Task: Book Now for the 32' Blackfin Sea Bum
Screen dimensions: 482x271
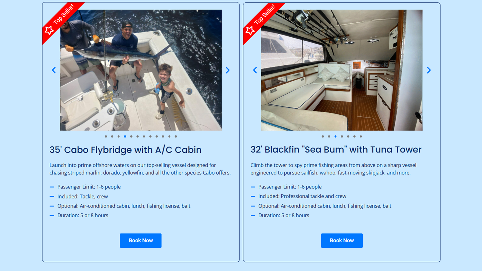Action: click(342, 241)
